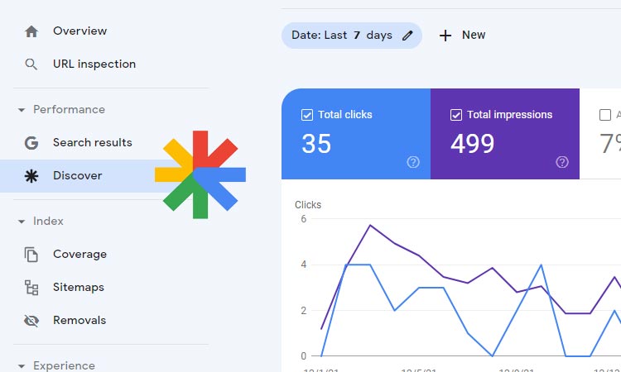Click the Date: Last 7 days filter chip
Viewport: 621px width, 372px height.
click(352, 36)
